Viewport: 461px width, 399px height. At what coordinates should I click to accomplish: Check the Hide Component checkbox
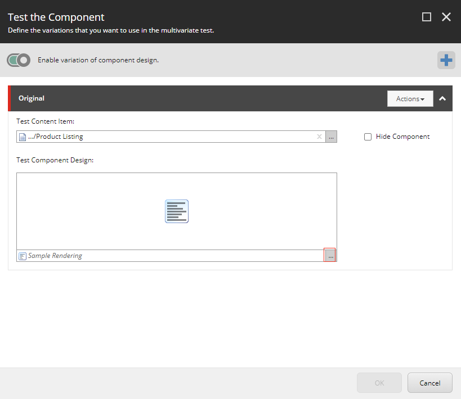368,137
